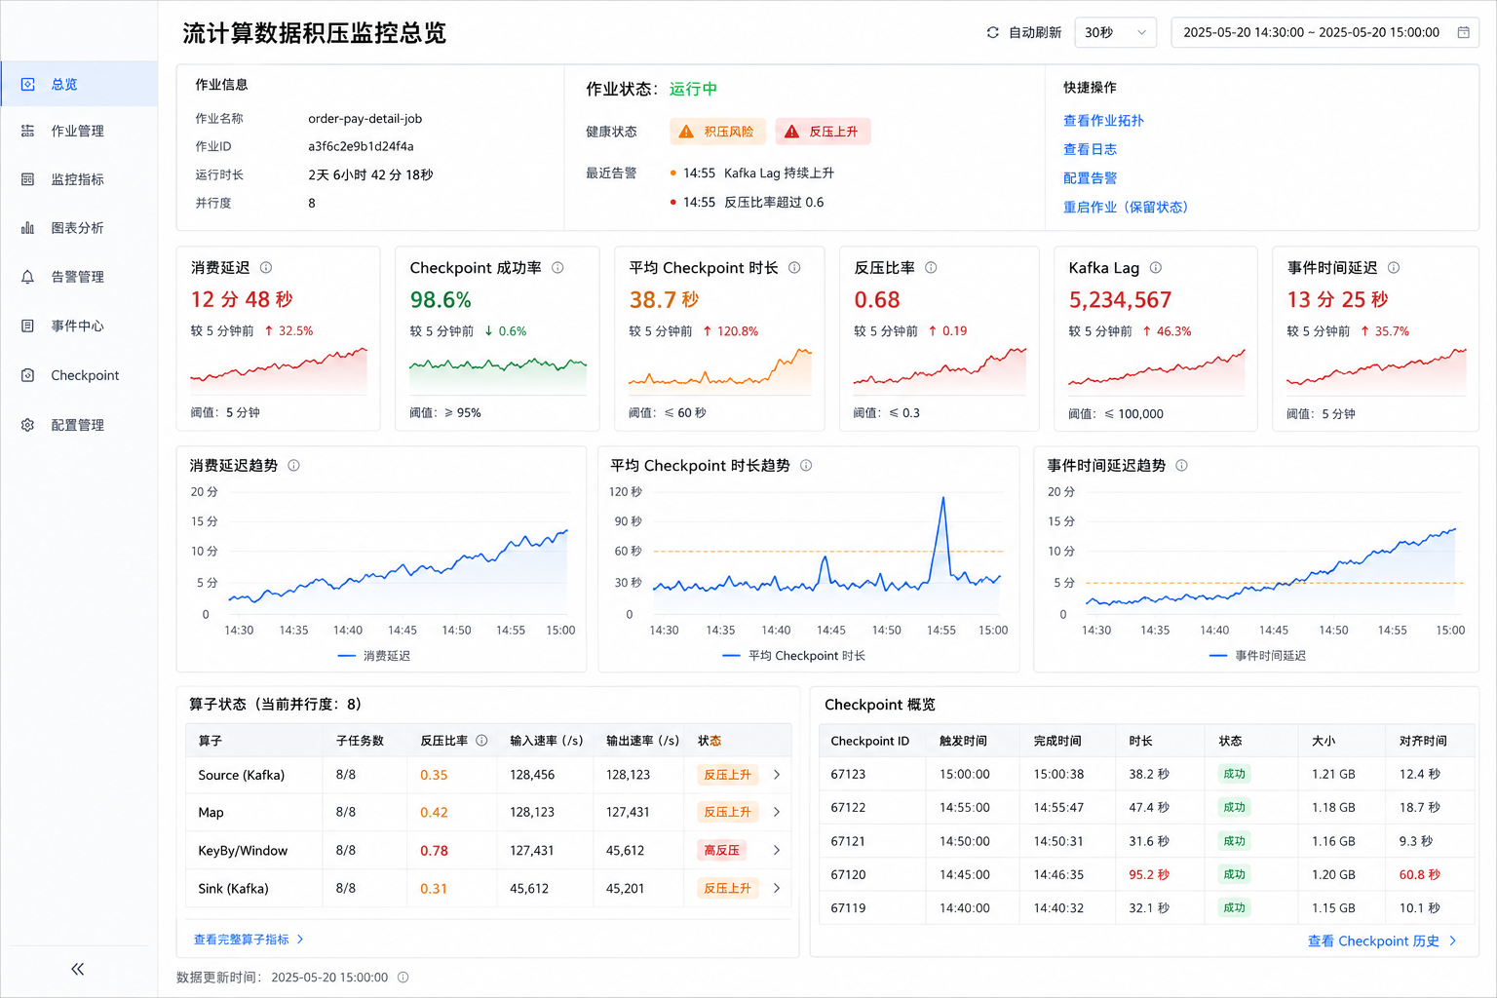1497x998 pixels.
Task: Click job ID a3f6c2e9b1d24f4a
Action: point(361,146)
